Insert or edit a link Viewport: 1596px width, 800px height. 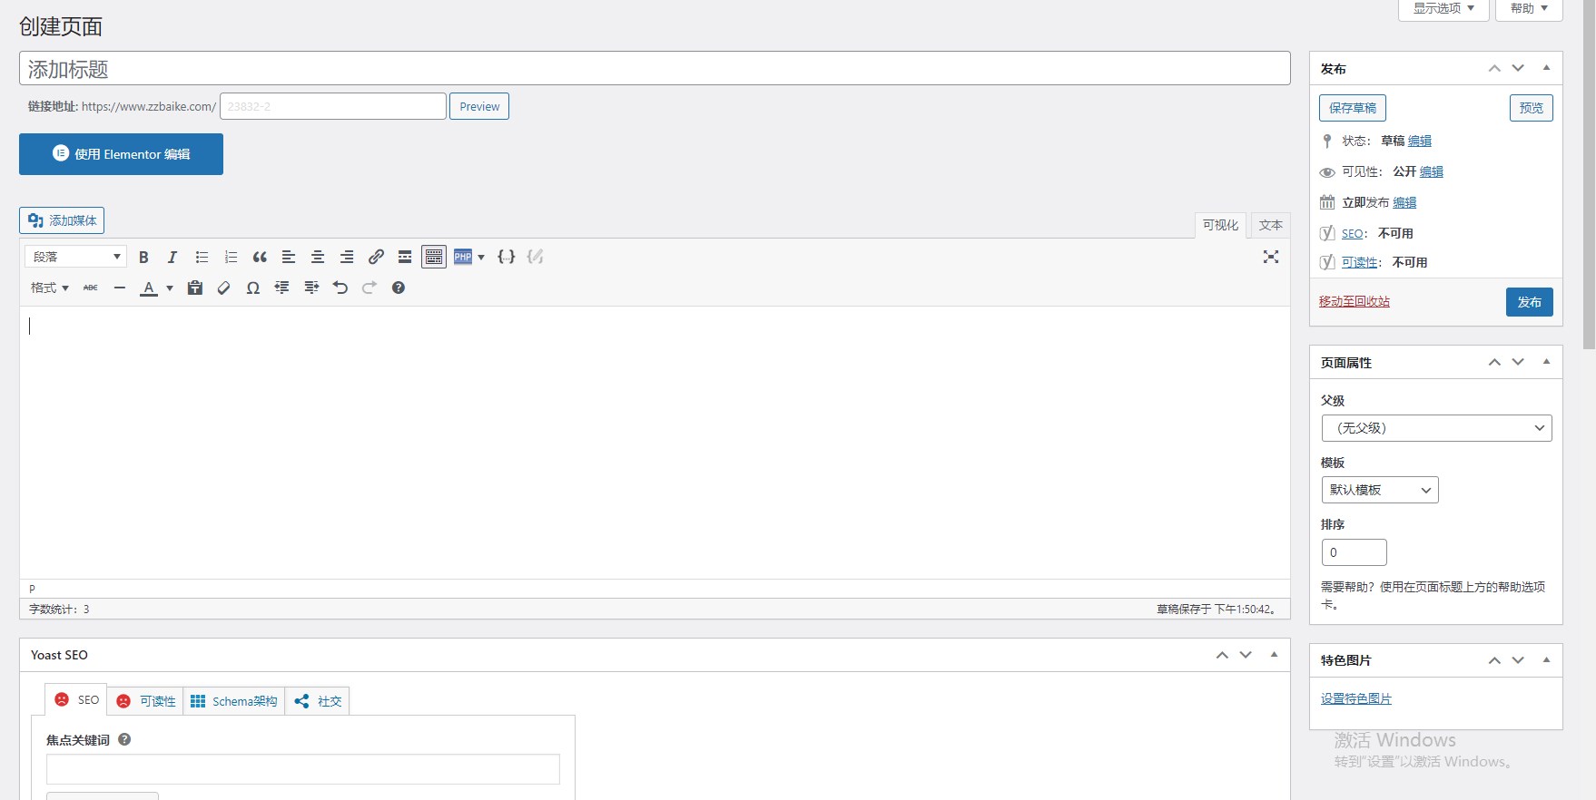click(376, 258)
